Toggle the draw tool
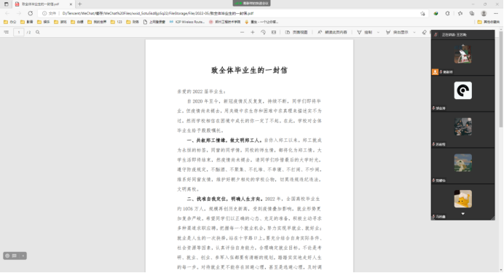Viewport: 504px width, 273px height. click(365, 32)
